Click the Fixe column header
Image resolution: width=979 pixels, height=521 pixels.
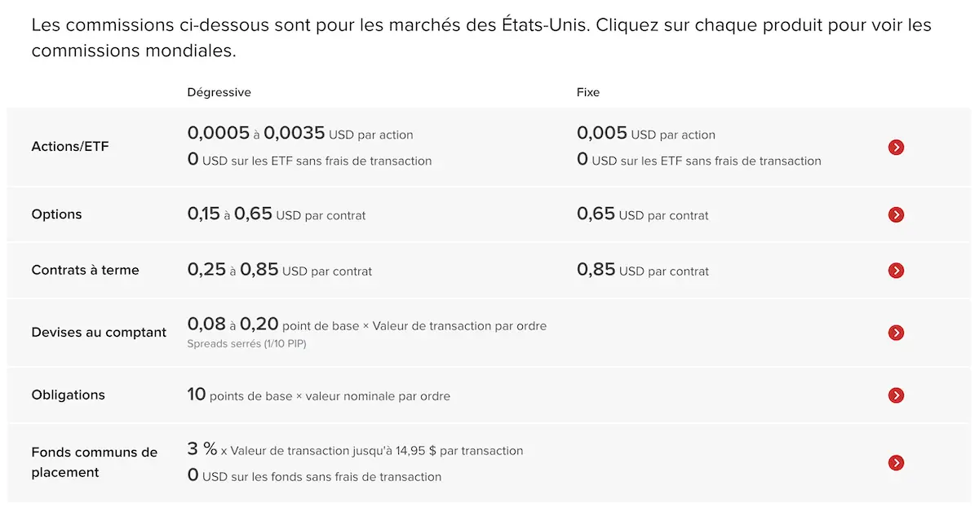coord(588,92)
